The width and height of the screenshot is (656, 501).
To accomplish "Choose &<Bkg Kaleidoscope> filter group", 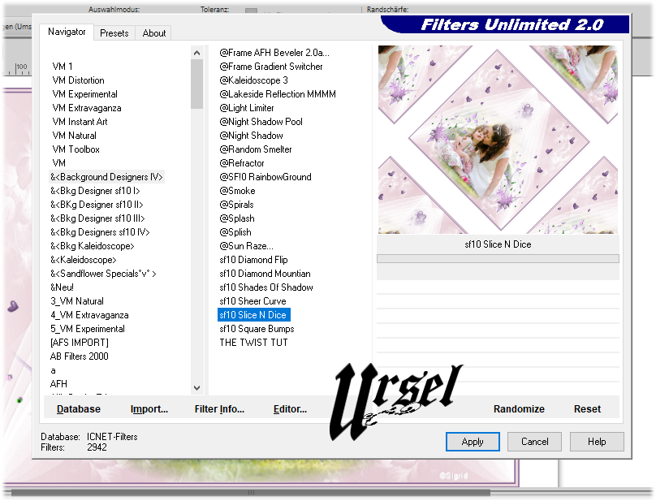I will tap(93, 246).
